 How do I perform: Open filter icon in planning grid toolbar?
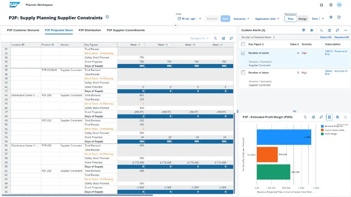pos(215,38)
